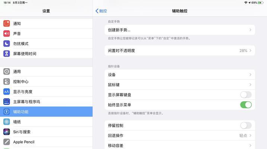Tap the 显示与亮度 AA icon
This screenshot has height=149, width=267.
tap(6, 92)
